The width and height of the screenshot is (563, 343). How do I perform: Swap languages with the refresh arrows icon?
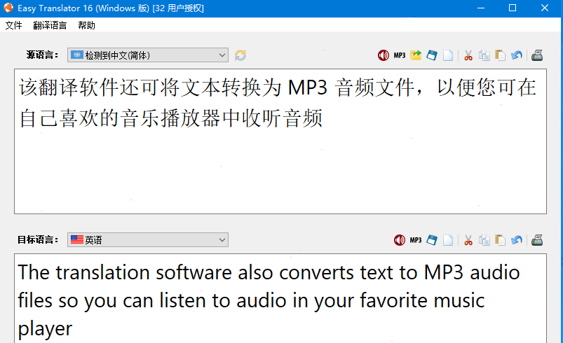[240, 55]
